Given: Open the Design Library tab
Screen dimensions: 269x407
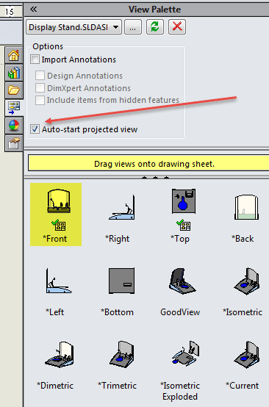Looking at the screenshot, I should point(14,73).
